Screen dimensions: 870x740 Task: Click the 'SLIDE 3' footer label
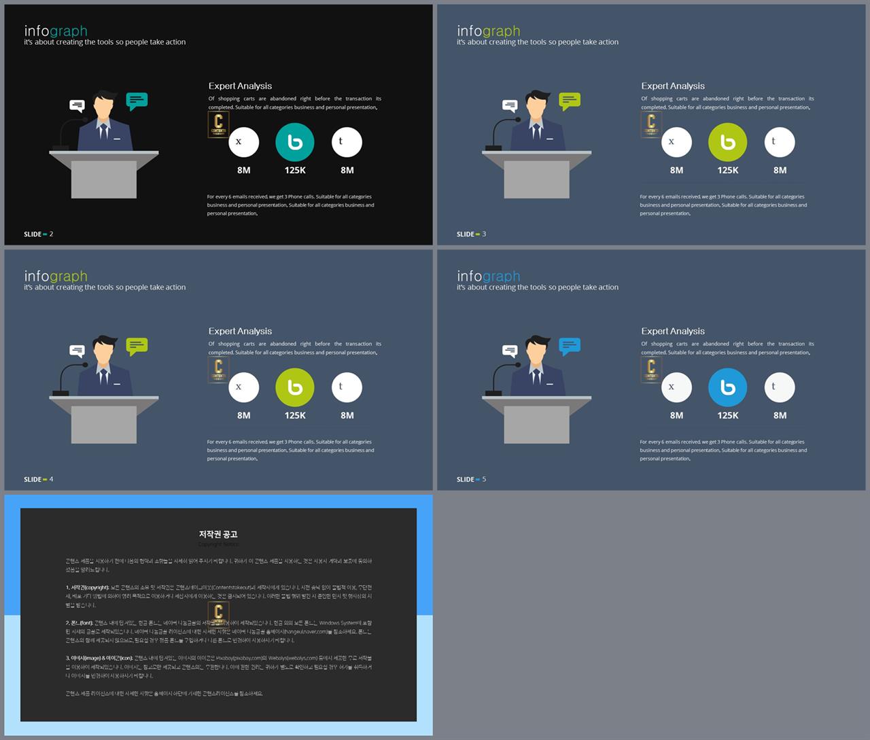[472, 234]
